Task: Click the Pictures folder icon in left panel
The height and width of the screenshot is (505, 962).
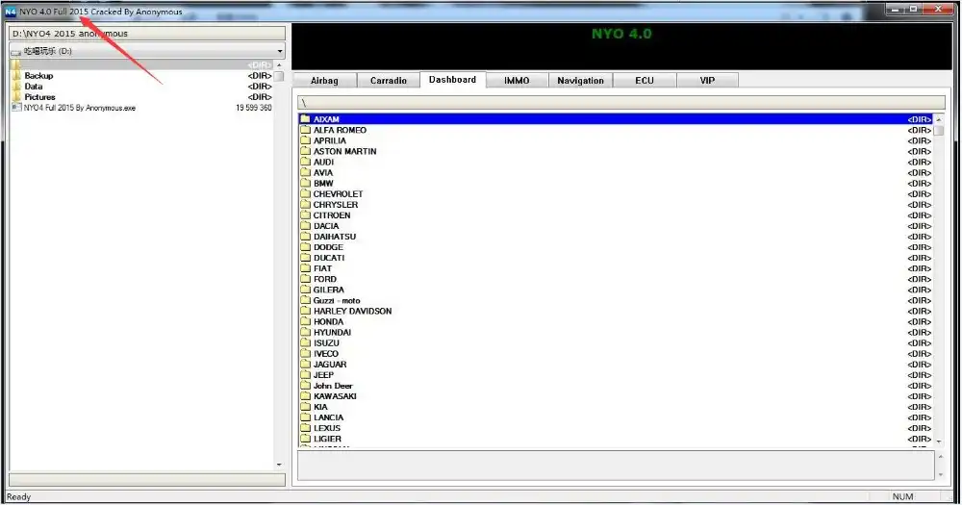Action: point(16,97)
